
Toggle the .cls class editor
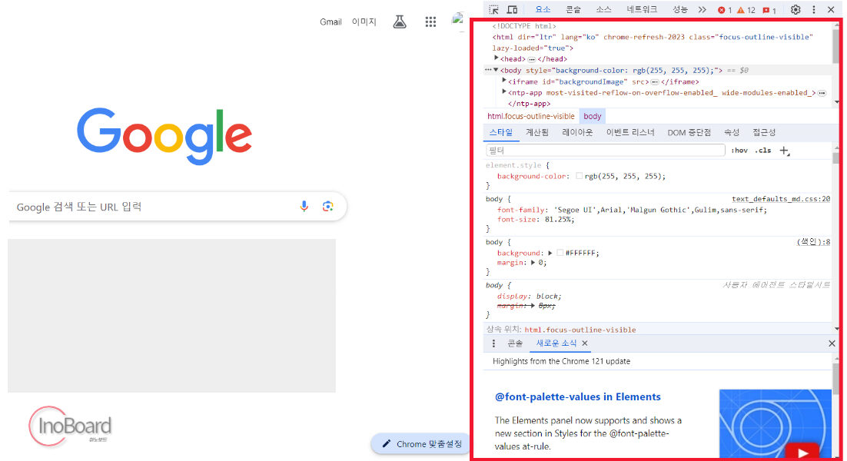point(763,151)
